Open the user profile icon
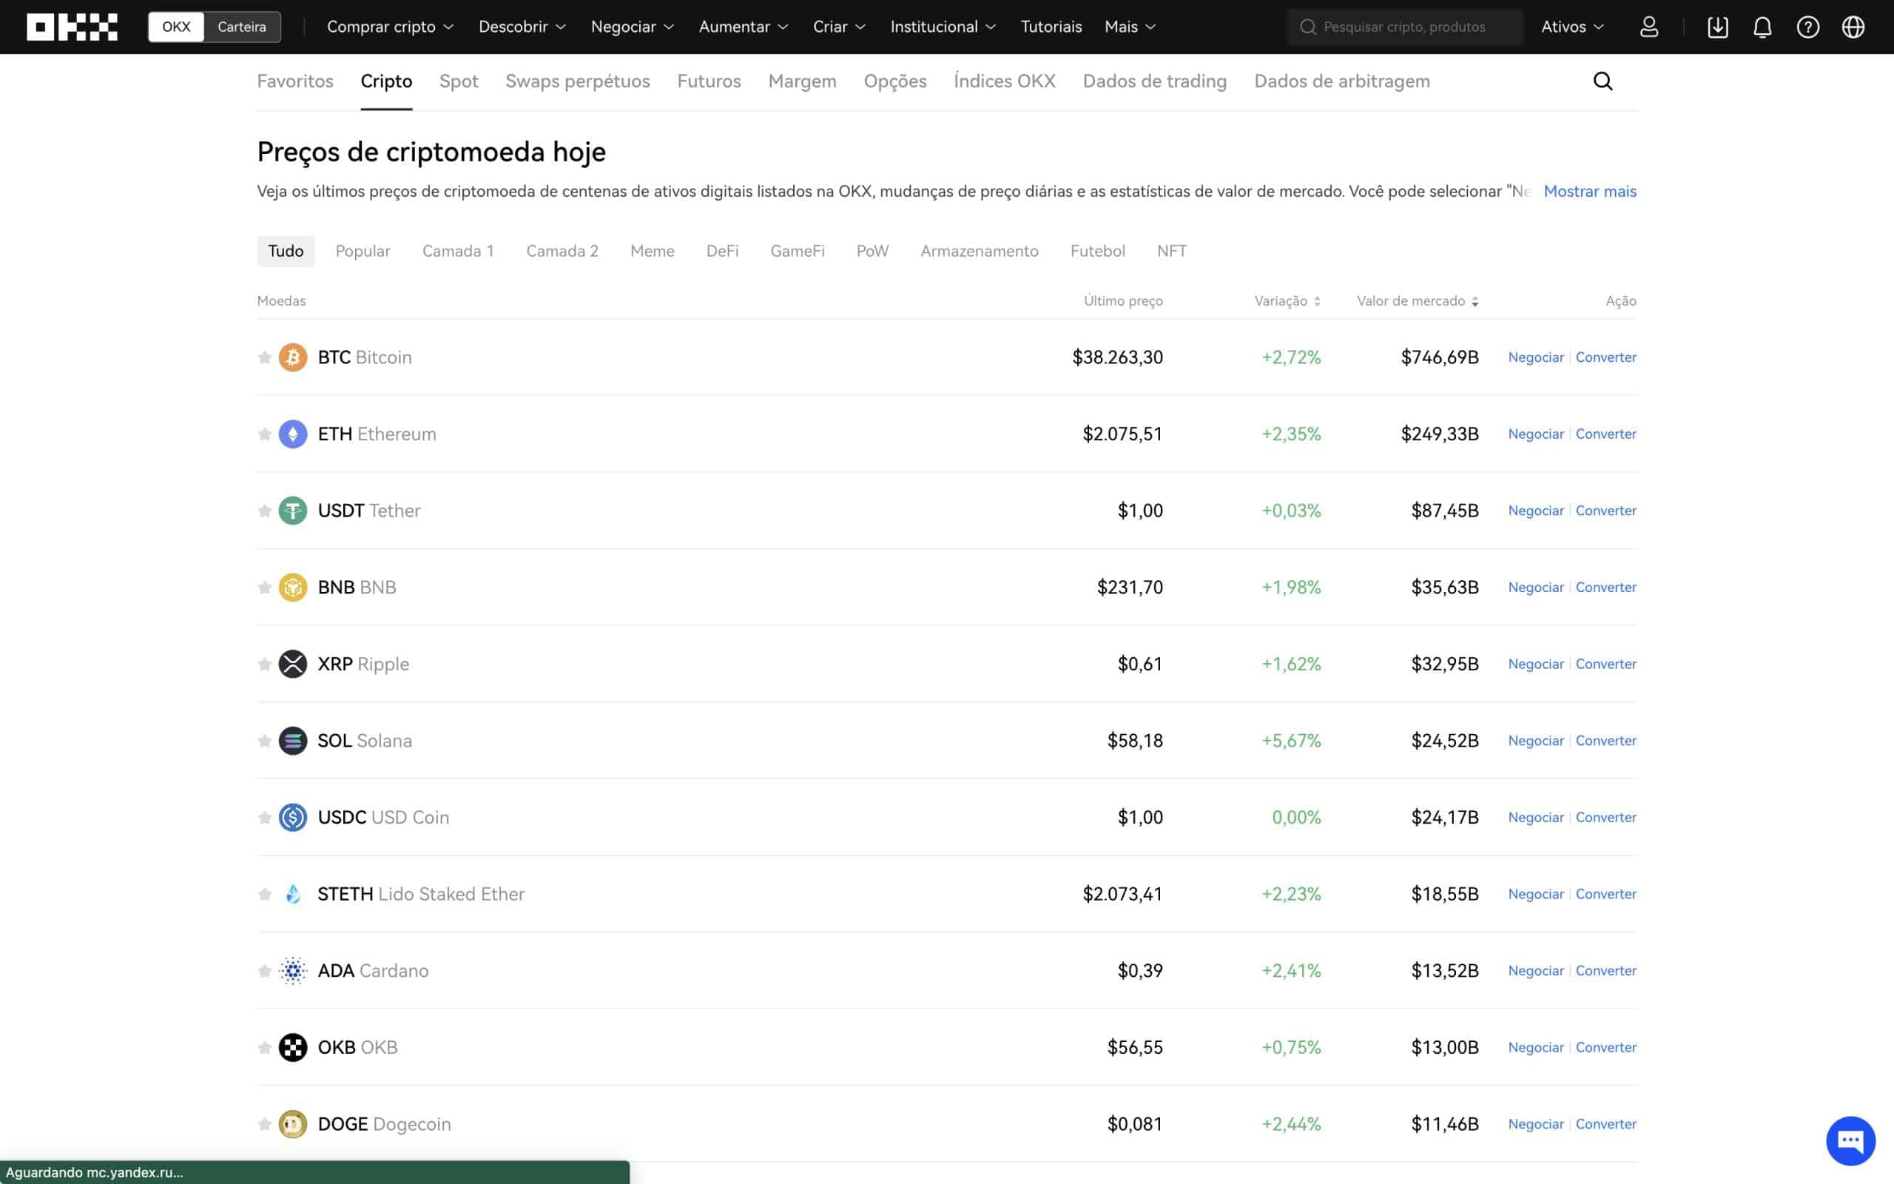The image size is (1894, 1184). 1649,27
